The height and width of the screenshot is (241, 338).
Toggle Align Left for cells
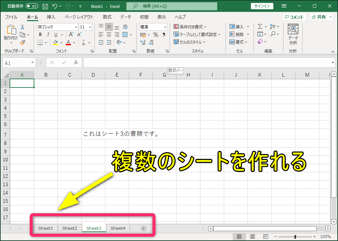(x=101, y=34)
